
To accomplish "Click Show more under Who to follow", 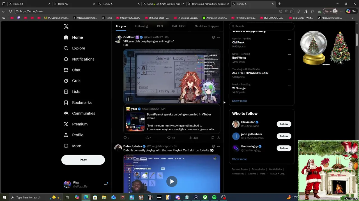I will tap(239, 159).
